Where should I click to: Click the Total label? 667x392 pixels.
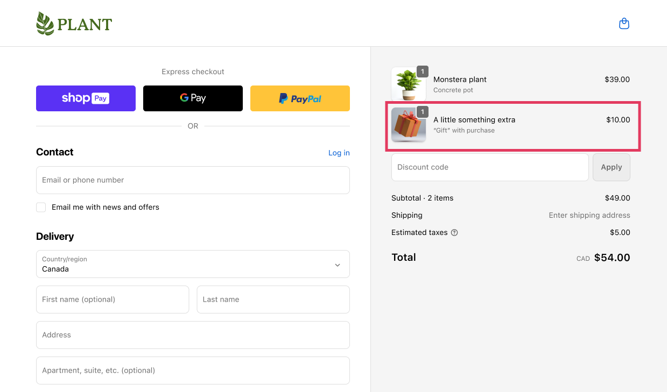tap(404, 258)
